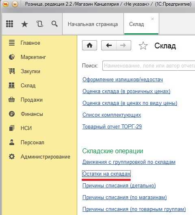This screenshot has width=195, height=215.
Task: Open Товарный отчет ТОРГ-29
Action: (x=112, y=126)
